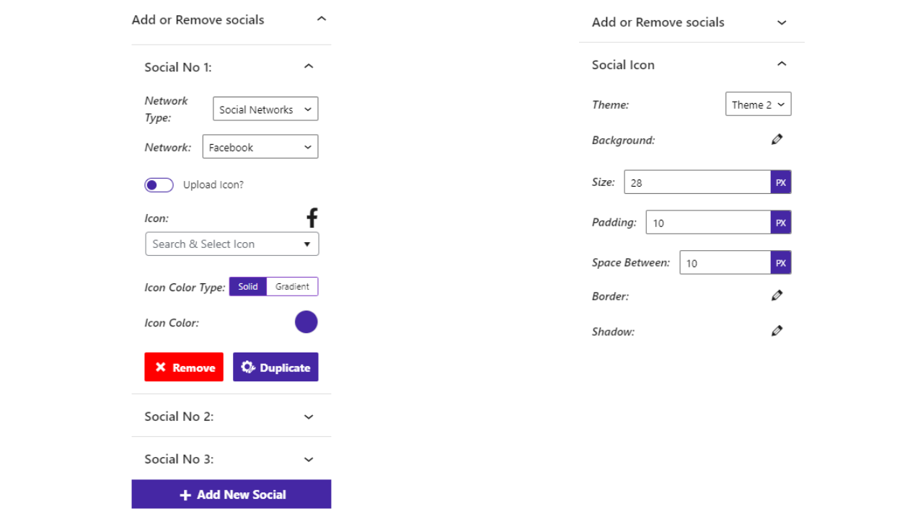The image size is (923, 519).
Task: Click PX unit beside Space Between
Action: tap(781, 263)
